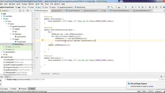Collapse the dumv package
Screen dimensions: 165x93
pyautogui.click(x=6, y=24)
